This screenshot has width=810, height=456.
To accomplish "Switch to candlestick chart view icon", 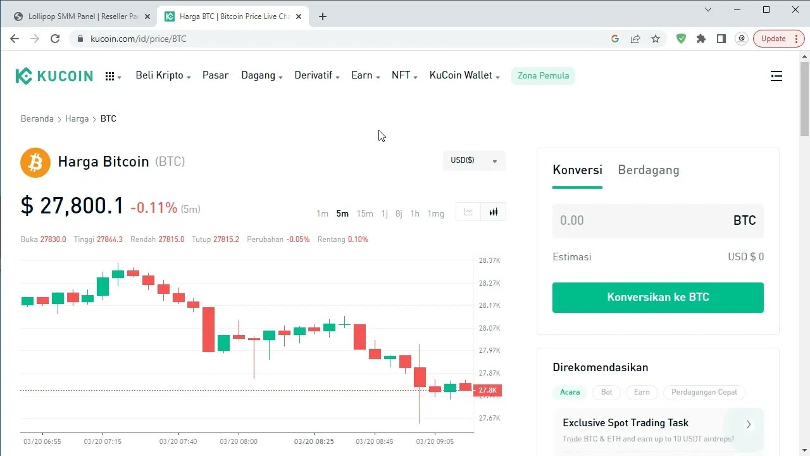I will [494, 212].
